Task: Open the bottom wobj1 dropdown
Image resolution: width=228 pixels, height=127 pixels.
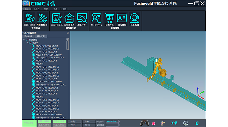Action: pos(74,125)
